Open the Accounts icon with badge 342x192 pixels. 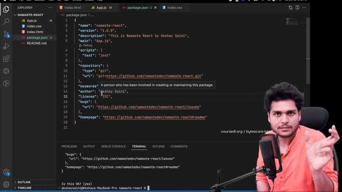6,172
